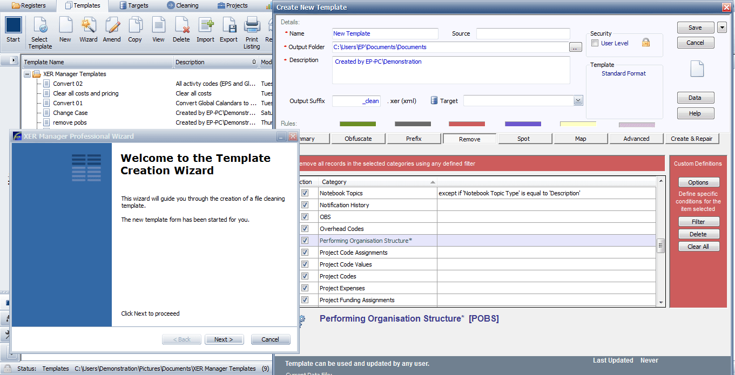Select the Spot rules tab
Image resolution: width=735 pixels, height=375 pixels.
coord(524,139)
